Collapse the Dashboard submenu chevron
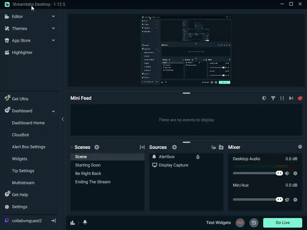Image resolution: width=307 pixels, height=230 pixels. coord(53,111)
